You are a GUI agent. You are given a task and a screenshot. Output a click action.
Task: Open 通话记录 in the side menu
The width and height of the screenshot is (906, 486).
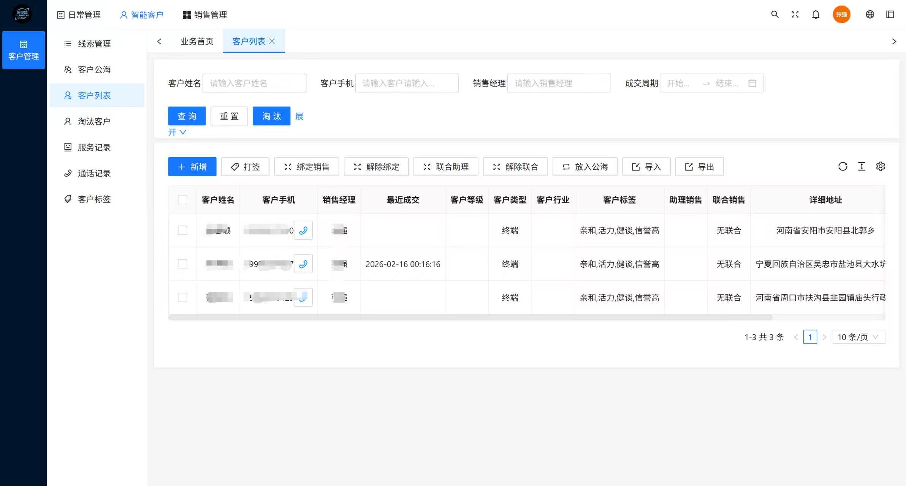click(97, 173)
